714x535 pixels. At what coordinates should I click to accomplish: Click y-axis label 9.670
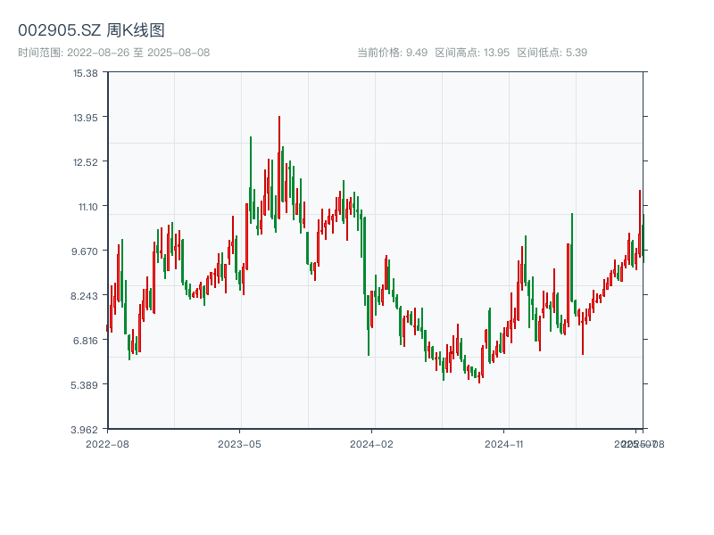click(x=84, y=251)
